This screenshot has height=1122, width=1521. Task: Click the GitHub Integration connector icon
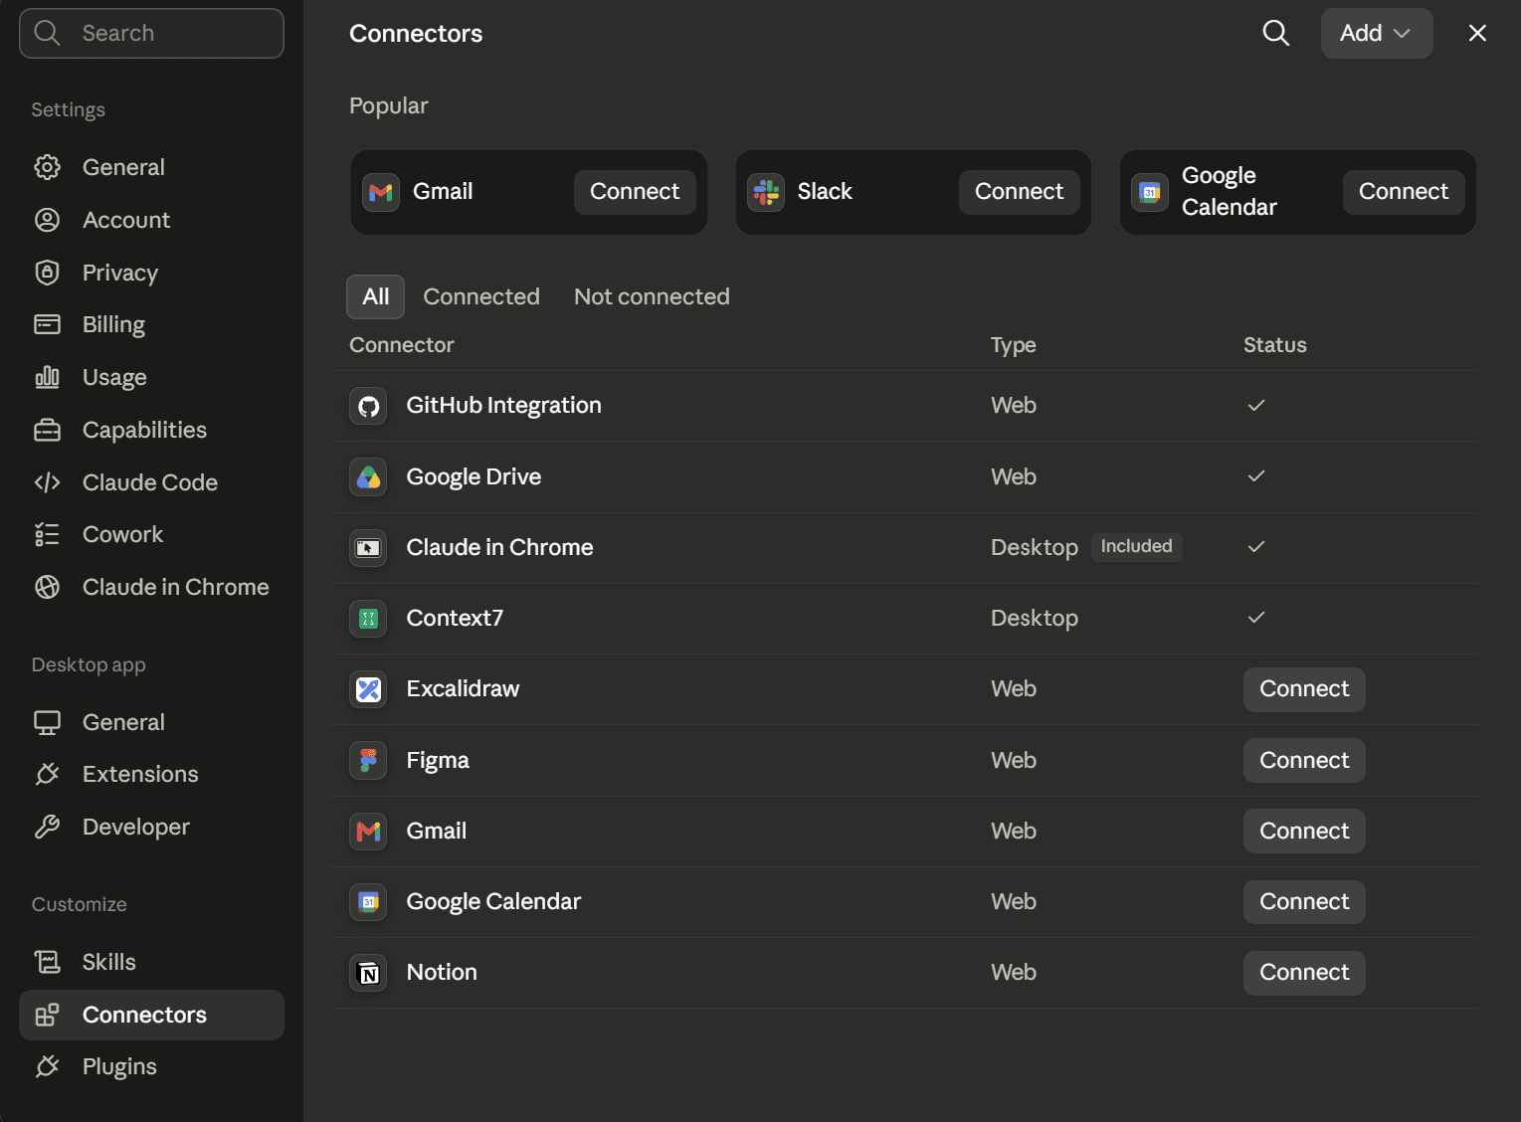368,406
